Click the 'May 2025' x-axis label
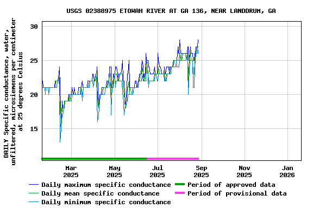This screenshot has width=313, height=208. [x=114, y=171]
